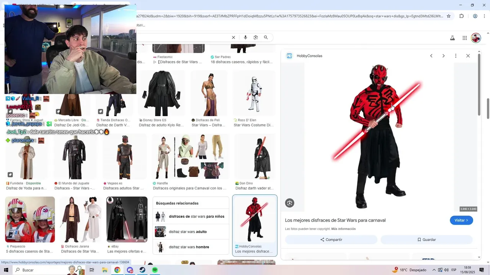Open File Explorer from the taskbar

(x=105, y=270)
